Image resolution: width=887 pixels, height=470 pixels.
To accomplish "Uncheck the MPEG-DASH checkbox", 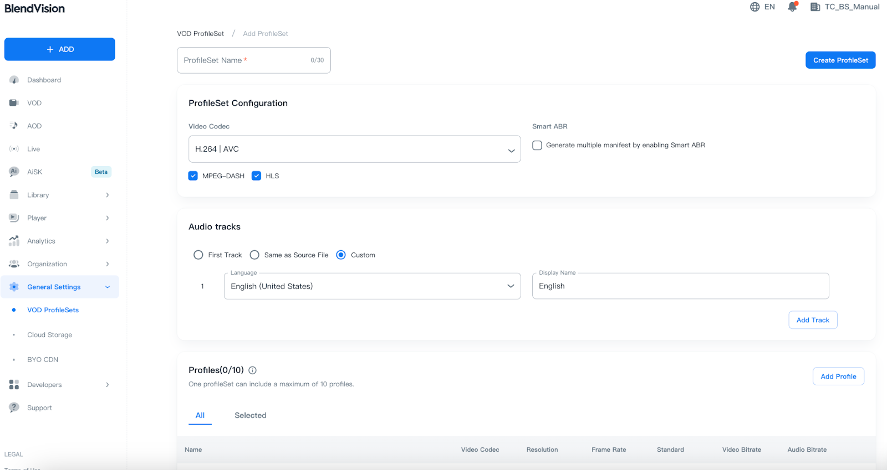I will [193, 176].
